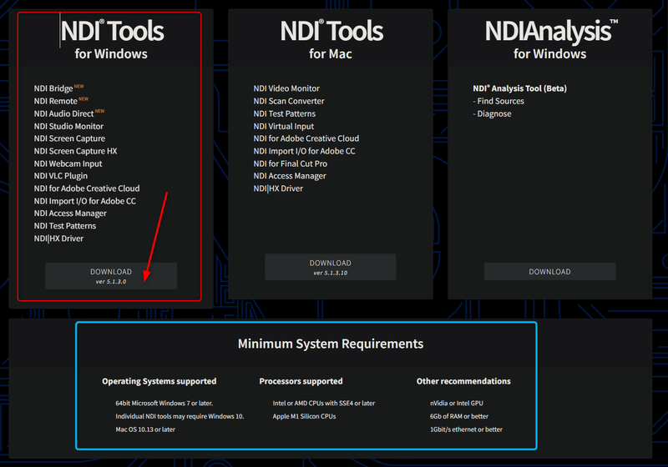Image resolution: width=668 pixels, height=467 pixels.
Task: Select NDI Screen Capture HX entry
Action: pos(75,151)
